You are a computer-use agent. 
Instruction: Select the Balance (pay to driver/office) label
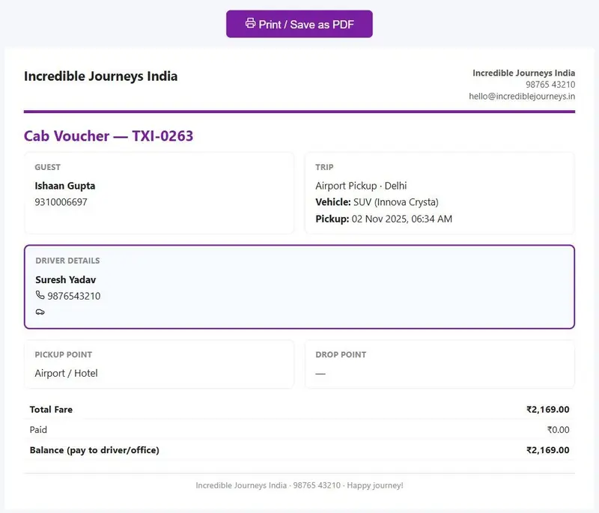(x=94, y=450)
